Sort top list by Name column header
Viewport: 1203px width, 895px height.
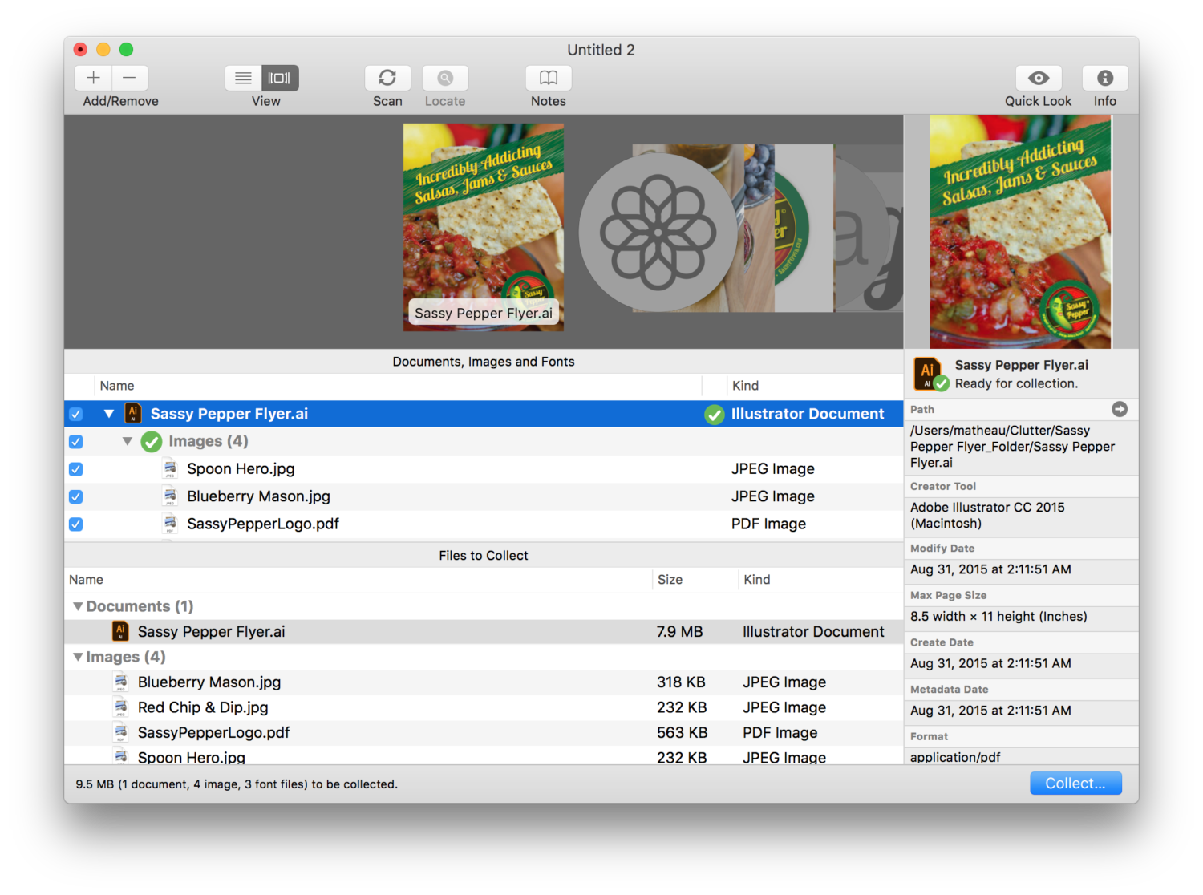pos(398,386)
